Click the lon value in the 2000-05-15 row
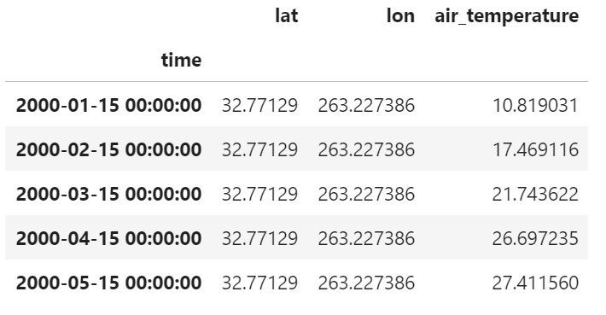This screenshot has height=315, width=606. pos(366,283)
